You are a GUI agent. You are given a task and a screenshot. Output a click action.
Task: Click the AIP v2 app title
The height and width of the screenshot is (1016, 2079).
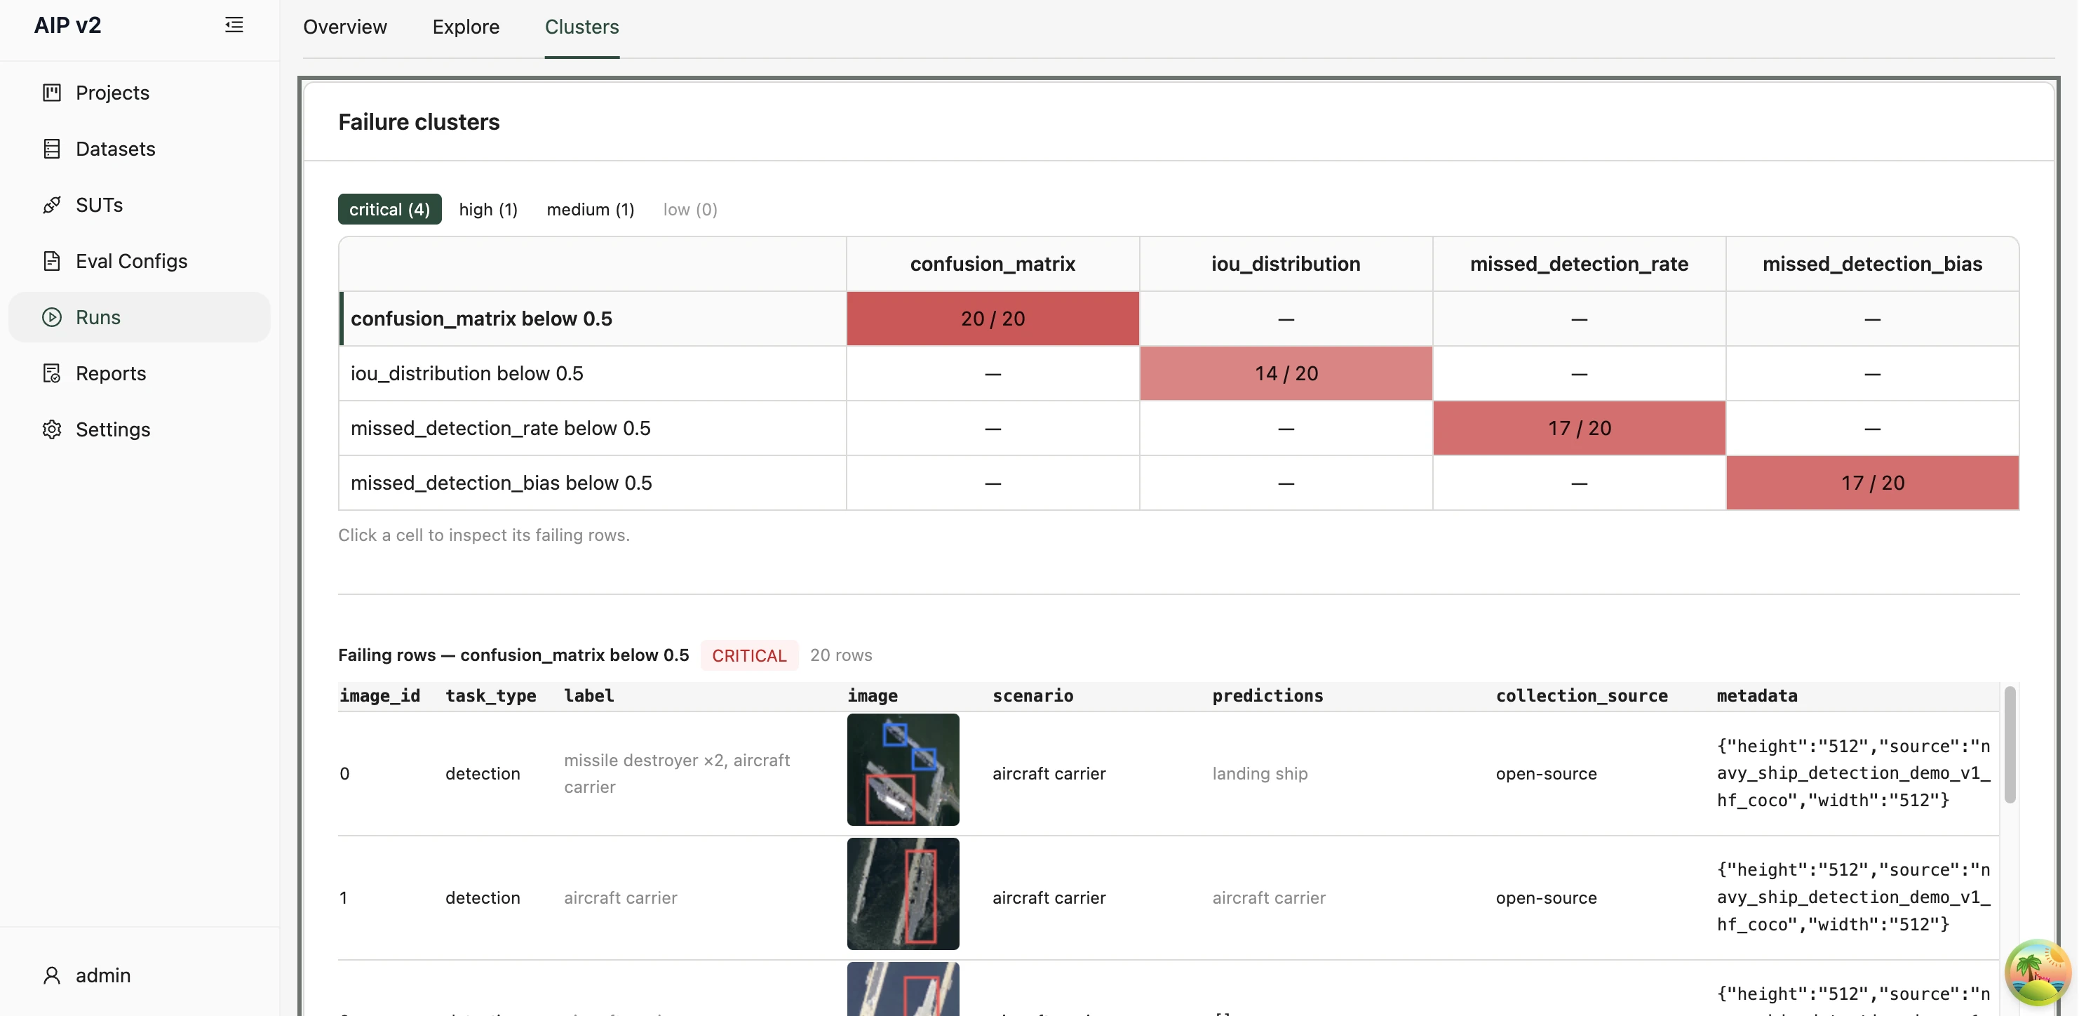[68, 25]
